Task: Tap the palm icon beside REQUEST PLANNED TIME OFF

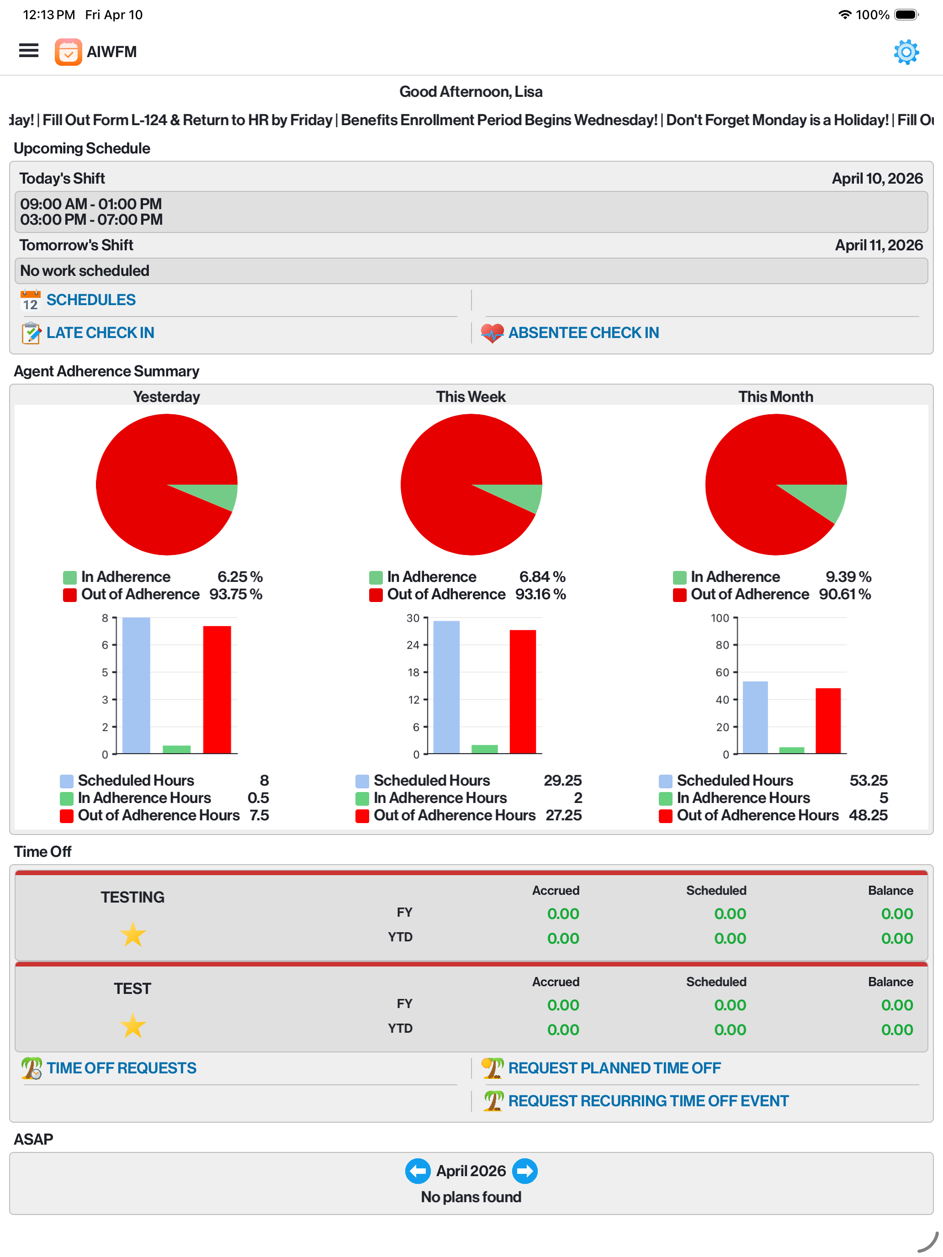Action: pos(492,1068)
